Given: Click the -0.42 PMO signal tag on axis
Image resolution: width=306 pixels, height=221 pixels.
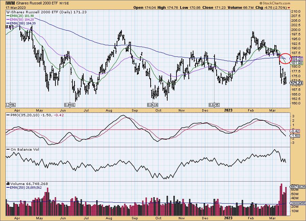Looking at the screenshot, I should coord(295,131).
